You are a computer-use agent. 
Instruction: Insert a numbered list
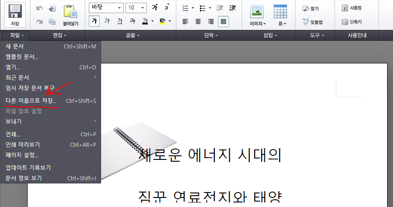click(185, 8)
